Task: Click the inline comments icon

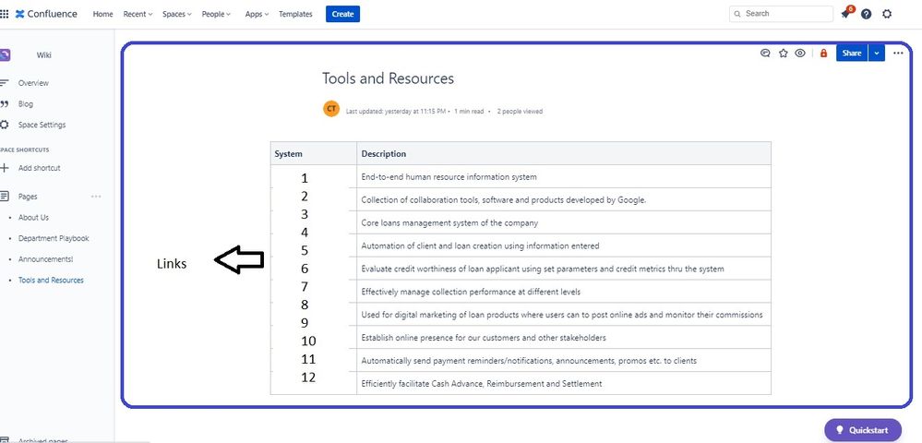Action: pyautogui.click(x=765, y=53)
